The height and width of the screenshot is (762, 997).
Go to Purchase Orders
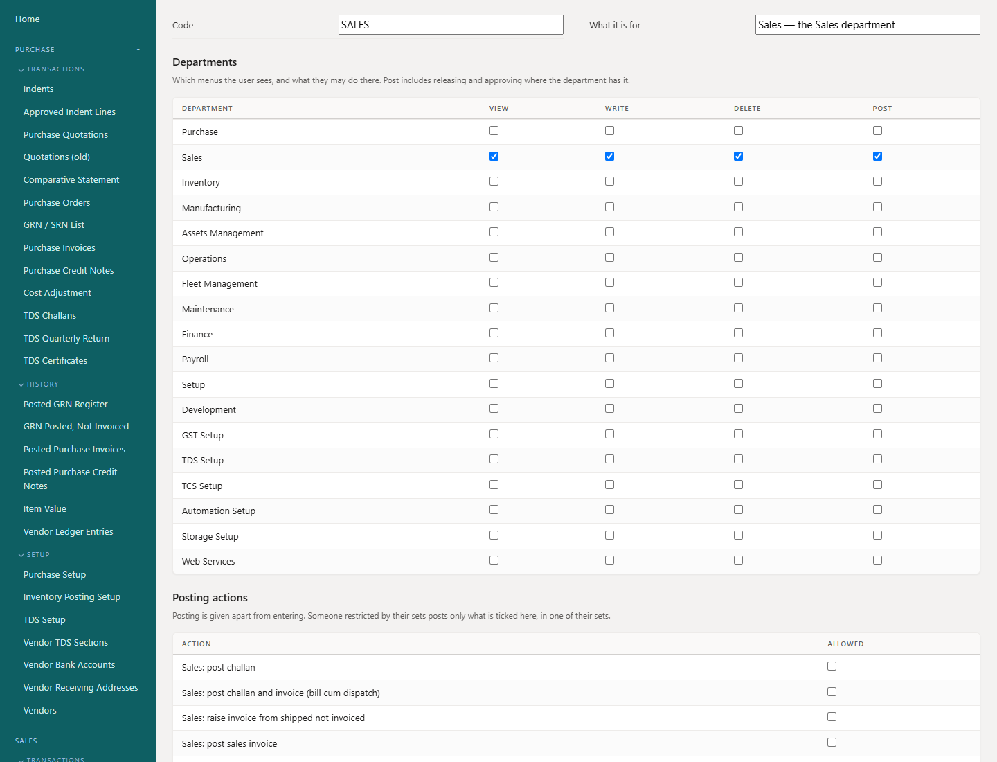pos(57,203)
